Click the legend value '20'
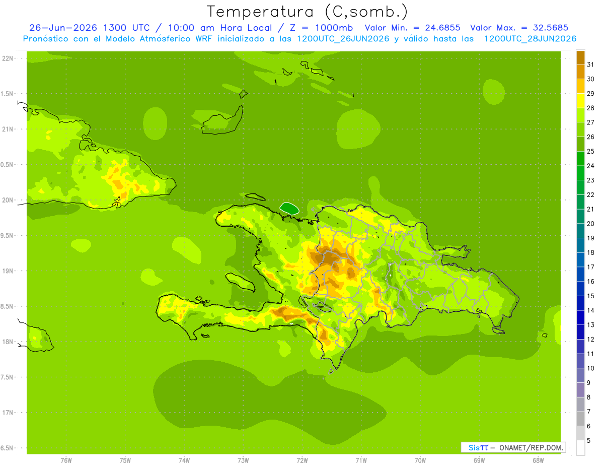Viewport: 604px width, 467px height. [590, 224]
